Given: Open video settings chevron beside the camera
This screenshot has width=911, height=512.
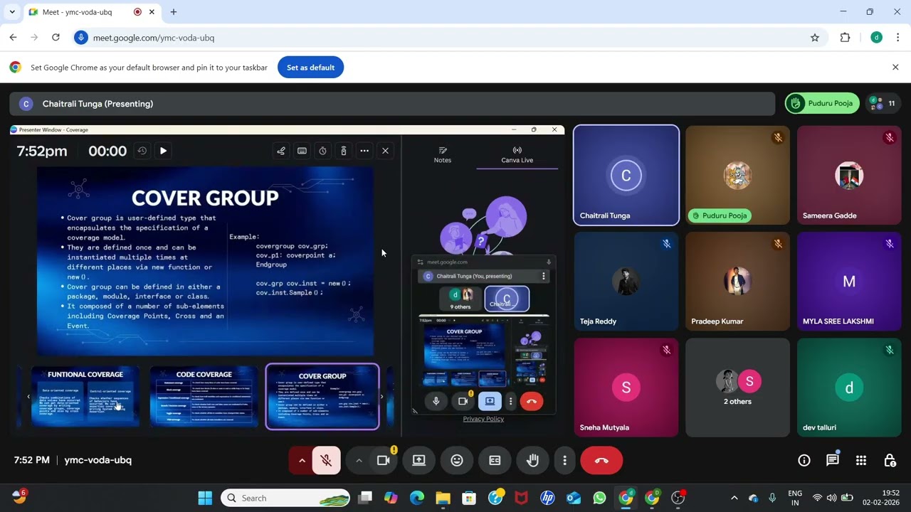Looking at the screenshot, I should tap(359, 460).
